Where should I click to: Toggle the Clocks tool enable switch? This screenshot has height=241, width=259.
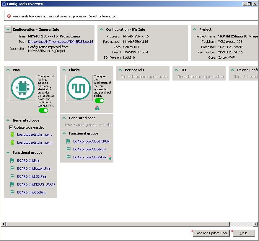[x=100, y=101]
